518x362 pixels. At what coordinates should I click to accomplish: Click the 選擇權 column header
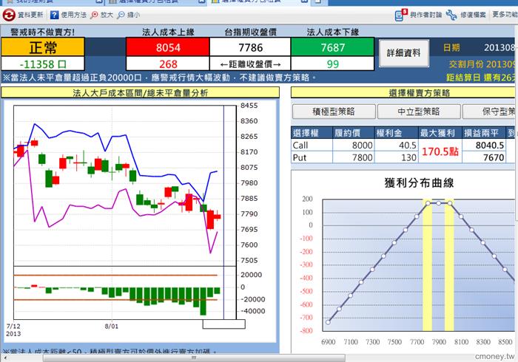[x=312, y=133]
